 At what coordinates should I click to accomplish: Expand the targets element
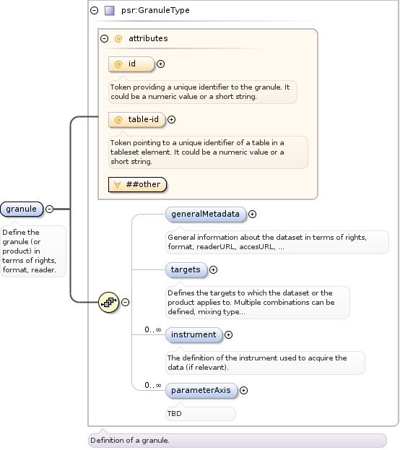point(213,269)
